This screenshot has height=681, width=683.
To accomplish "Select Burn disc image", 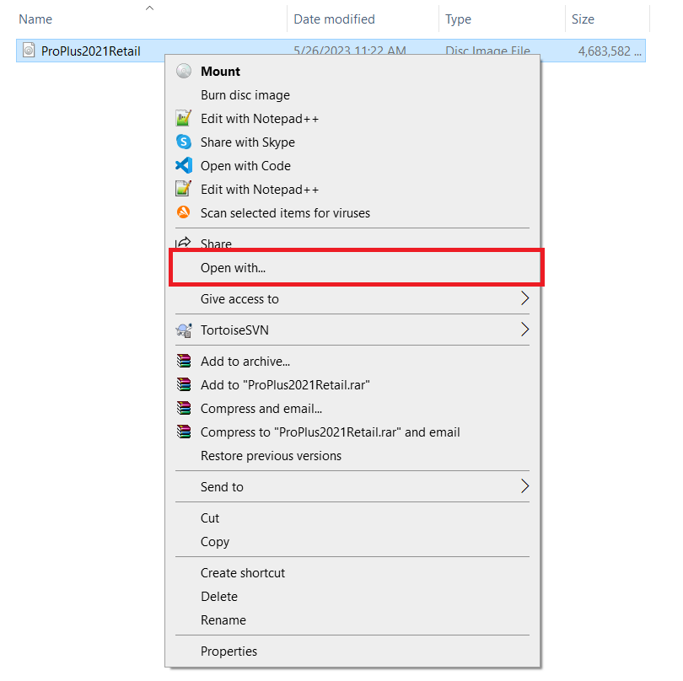I will (352, 95).
